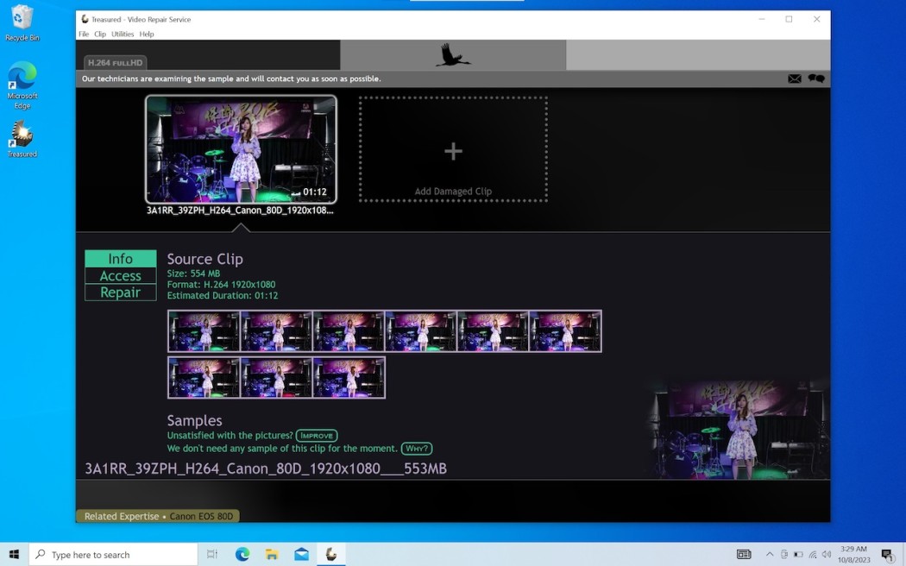The image size is (906, 566).
Task: Switch to the Access tab
Action: [x=120, y=275]
